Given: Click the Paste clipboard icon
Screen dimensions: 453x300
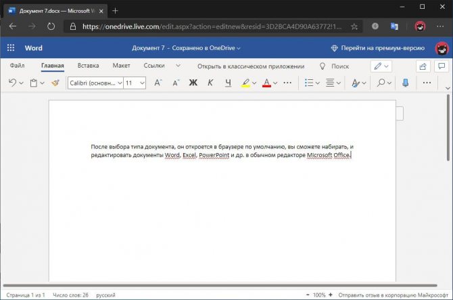Looking at the screenshot, I should 34,83.
